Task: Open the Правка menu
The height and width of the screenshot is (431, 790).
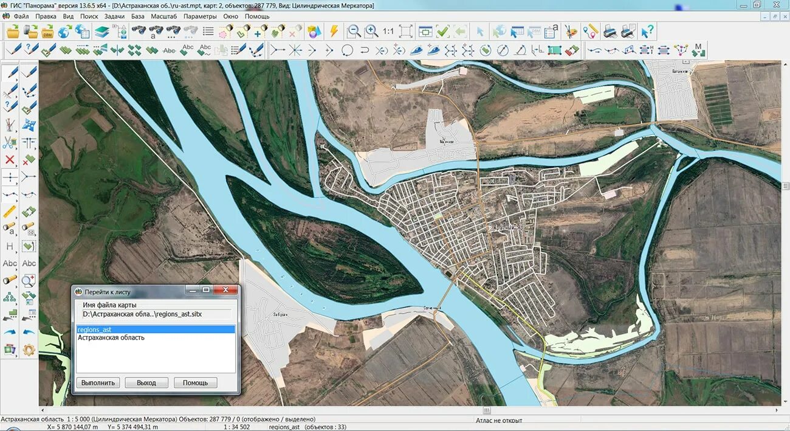Action: tap(46, 16)
